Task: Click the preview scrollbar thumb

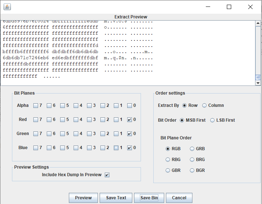Action: point(258,77)
